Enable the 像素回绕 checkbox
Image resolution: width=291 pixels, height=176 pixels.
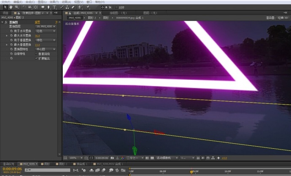tap(36, 54)
